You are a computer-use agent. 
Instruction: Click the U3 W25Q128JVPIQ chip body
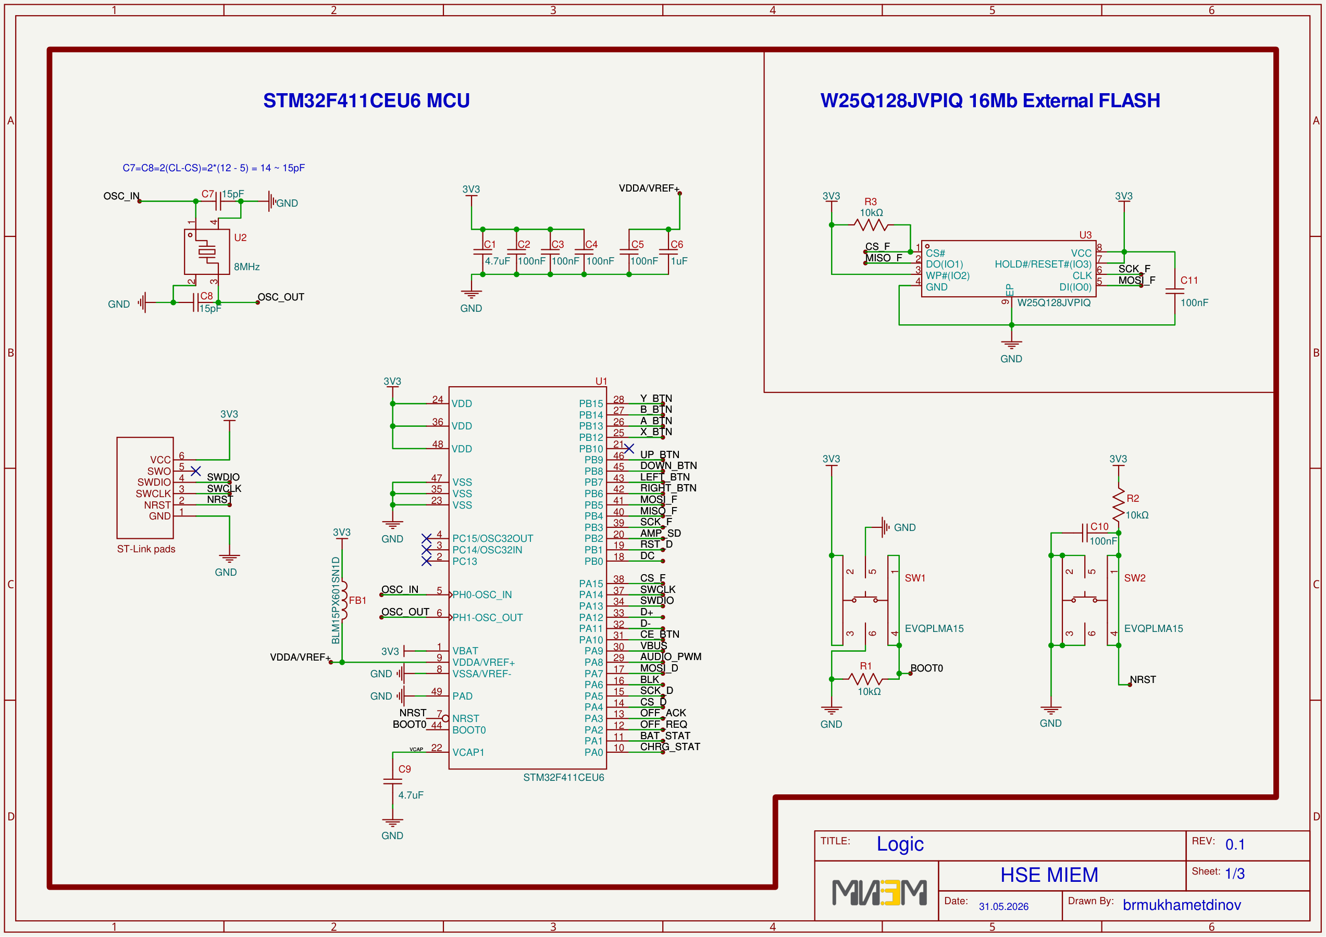coord(1008,269)
